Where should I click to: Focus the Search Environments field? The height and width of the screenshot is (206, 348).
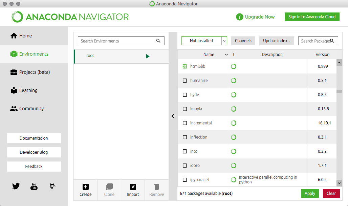(121, 41)
